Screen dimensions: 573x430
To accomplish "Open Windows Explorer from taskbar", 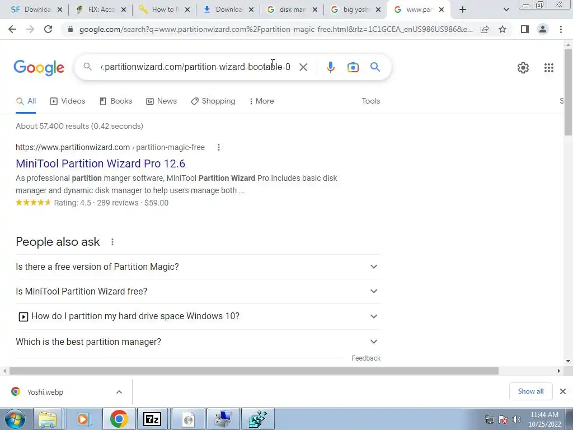I will tap(48, 419).
